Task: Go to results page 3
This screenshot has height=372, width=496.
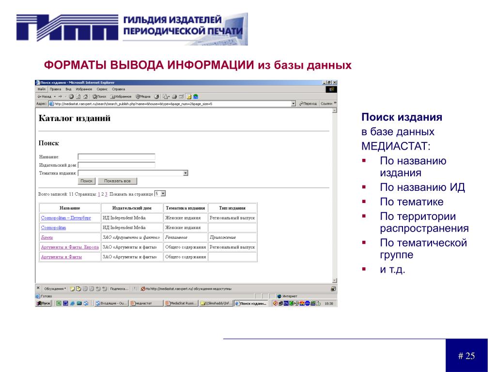Action: pyautogui.click(x=106, y=194)
